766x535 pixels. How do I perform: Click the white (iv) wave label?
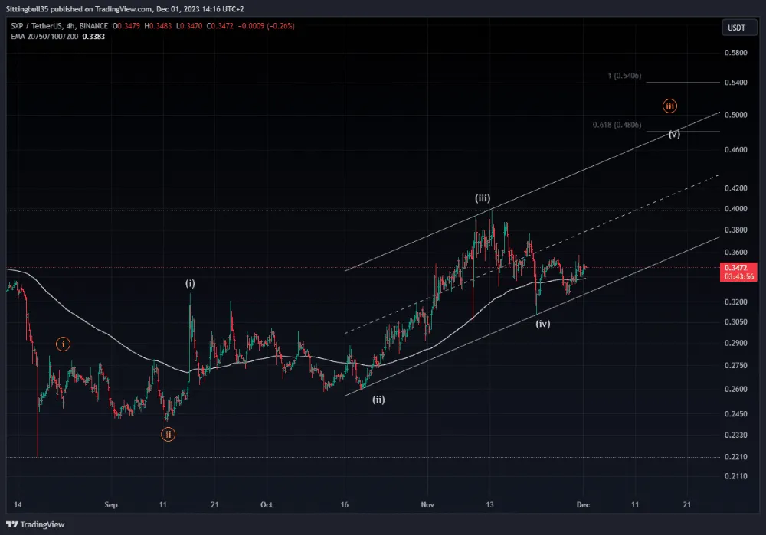[543, 323]
